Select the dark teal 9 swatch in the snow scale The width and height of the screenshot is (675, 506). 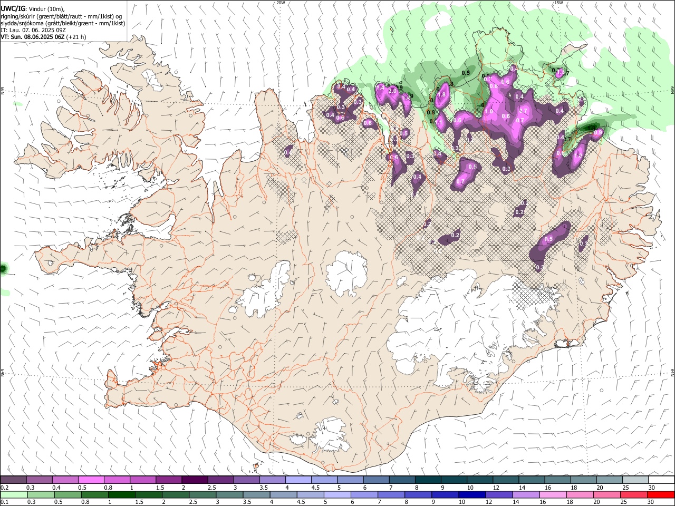454,480
